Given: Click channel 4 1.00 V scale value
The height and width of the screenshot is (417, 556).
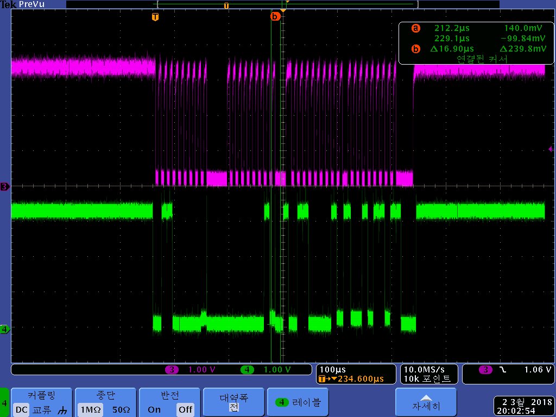Looking at the screenshot, I should (x=277, y=370).
